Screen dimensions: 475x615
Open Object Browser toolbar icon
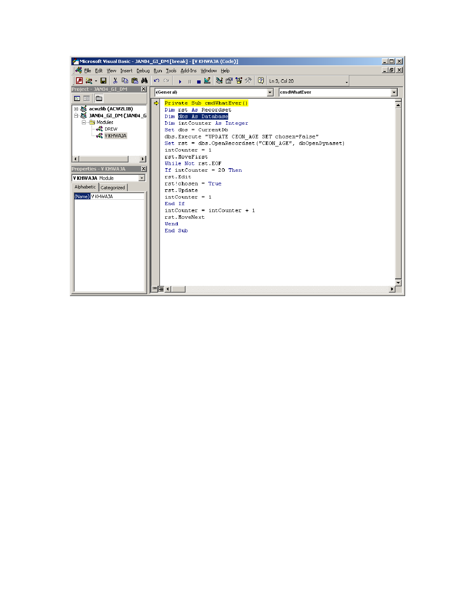239,81
